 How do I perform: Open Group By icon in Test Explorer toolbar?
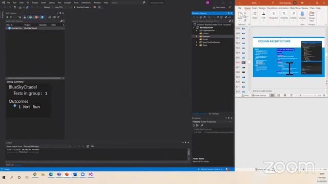(x=55, y=17)
